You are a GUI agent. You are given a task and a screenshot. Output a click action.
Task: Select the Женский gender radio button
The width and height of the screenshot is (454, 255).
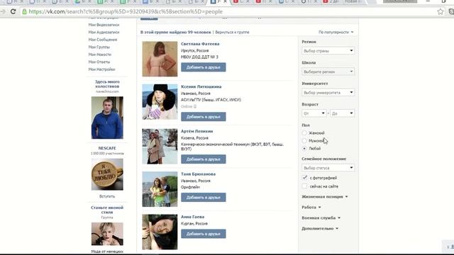pos(304,133)
